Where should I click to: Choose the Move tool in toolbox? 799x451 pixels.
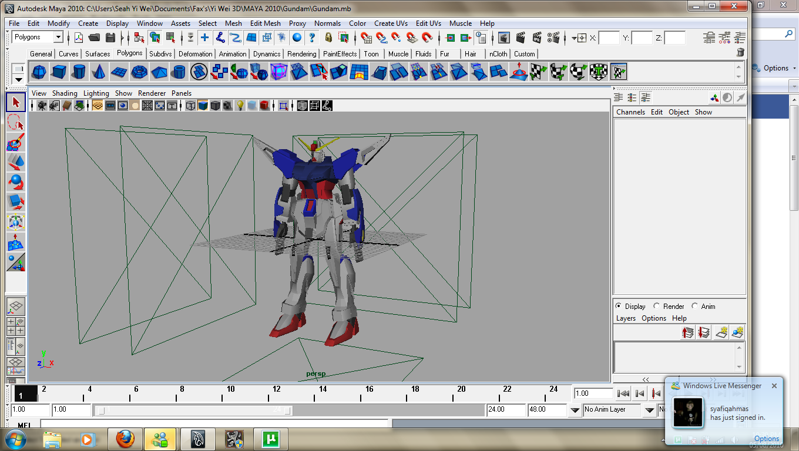tap(16, 162)
